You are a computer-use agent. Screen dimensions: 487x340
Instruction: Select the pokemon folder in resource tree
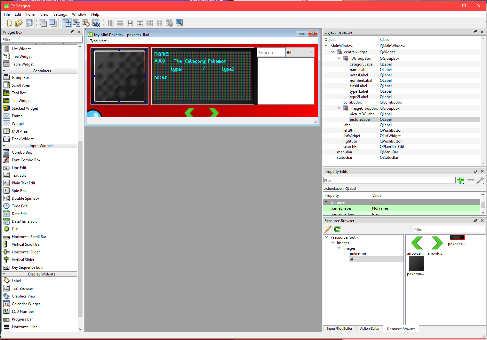[x=358, y=254]
